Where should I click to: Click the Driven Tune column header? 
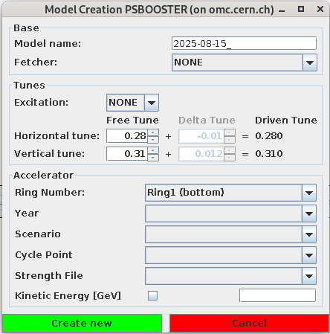286,121
